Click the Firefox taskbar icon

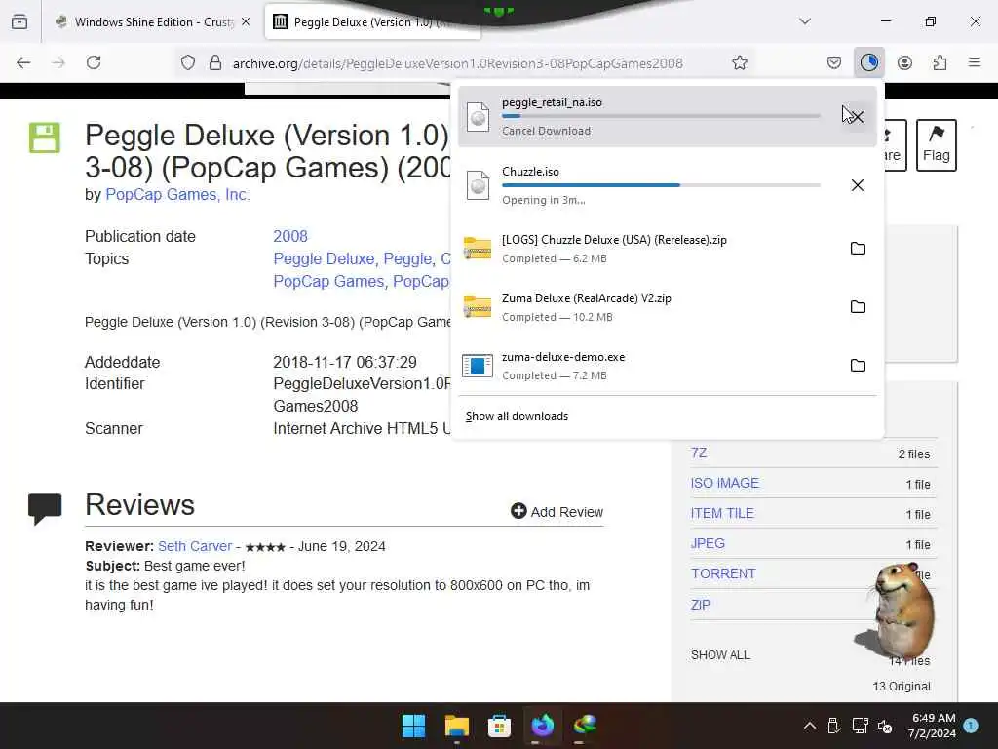[x=542, y=726]
